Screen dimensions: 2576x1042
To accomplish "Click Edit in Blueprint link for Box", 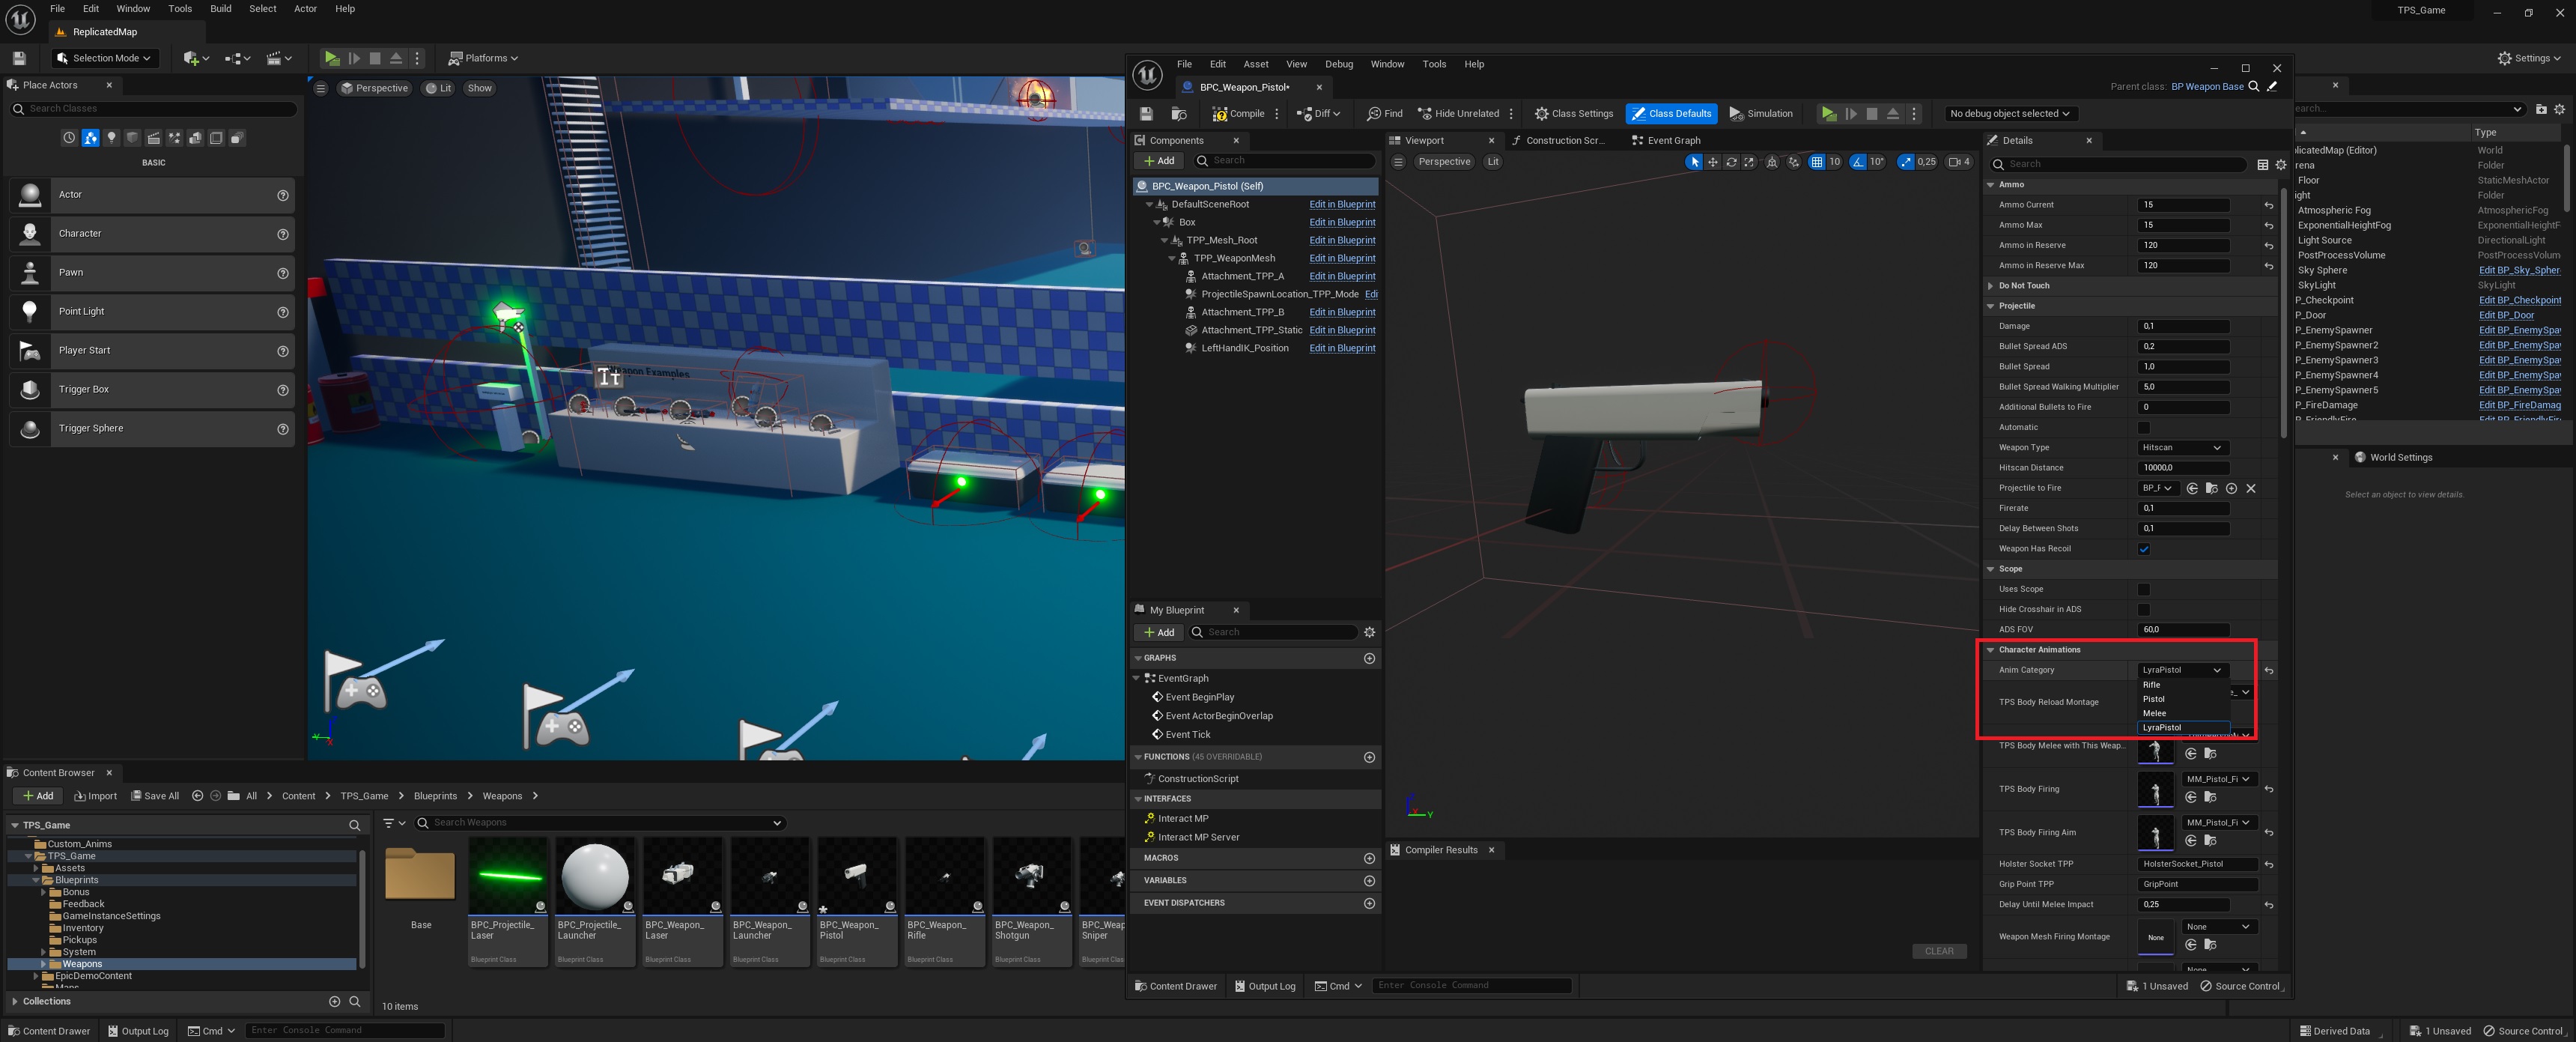I will [x=1342, y=223].
